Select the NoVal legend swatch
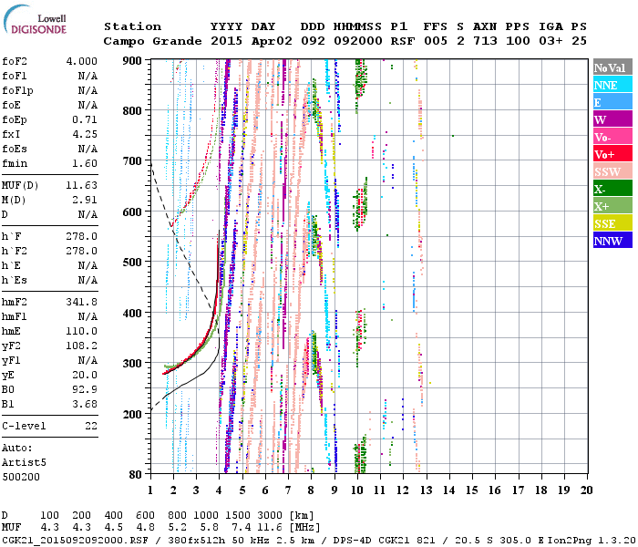Screen dimensions: 638x547 click(x=612, y=67)
